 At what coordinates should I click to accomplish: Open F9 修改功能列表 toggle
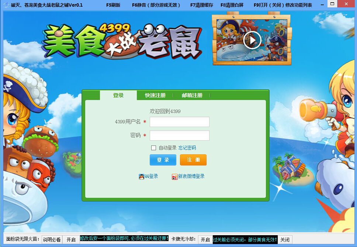point(283,5)
